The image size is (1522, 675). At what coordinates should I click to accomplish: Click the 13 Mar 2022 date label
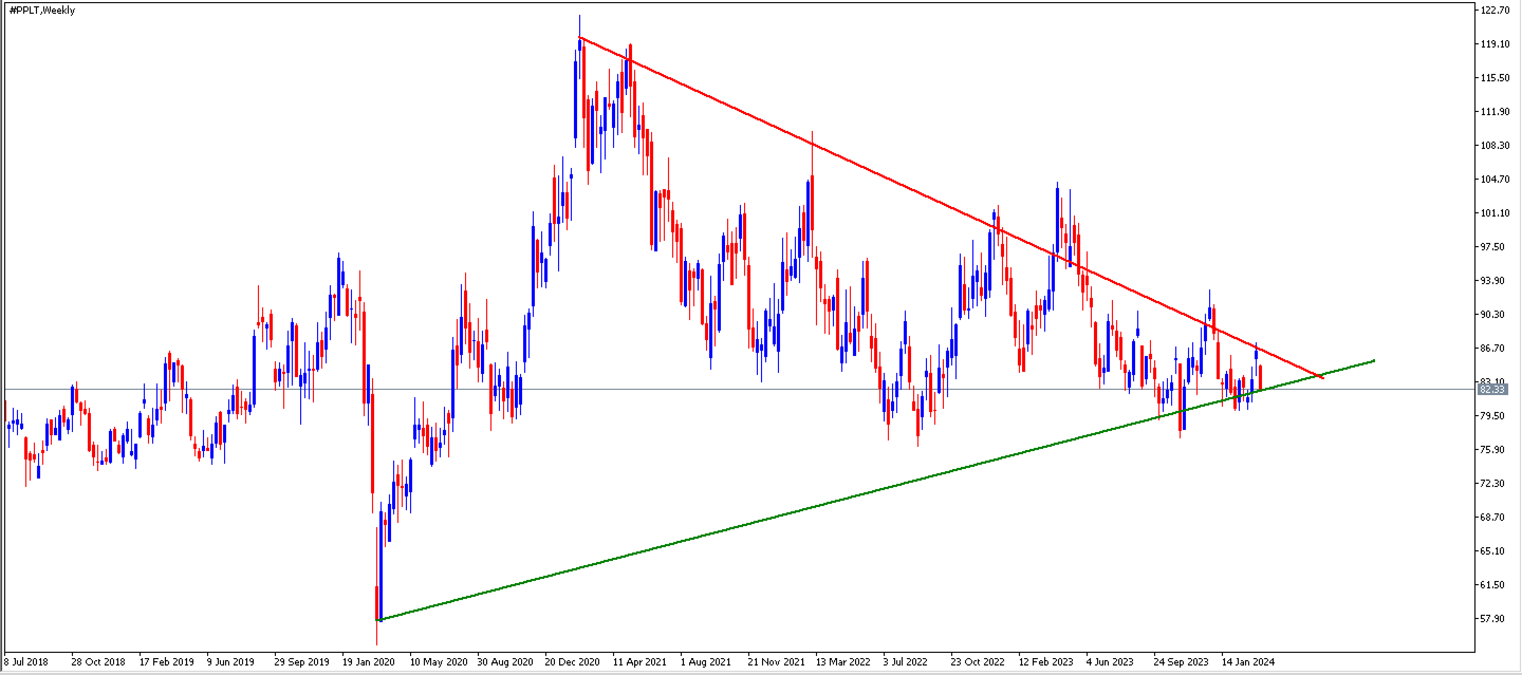tap(843, 661)
